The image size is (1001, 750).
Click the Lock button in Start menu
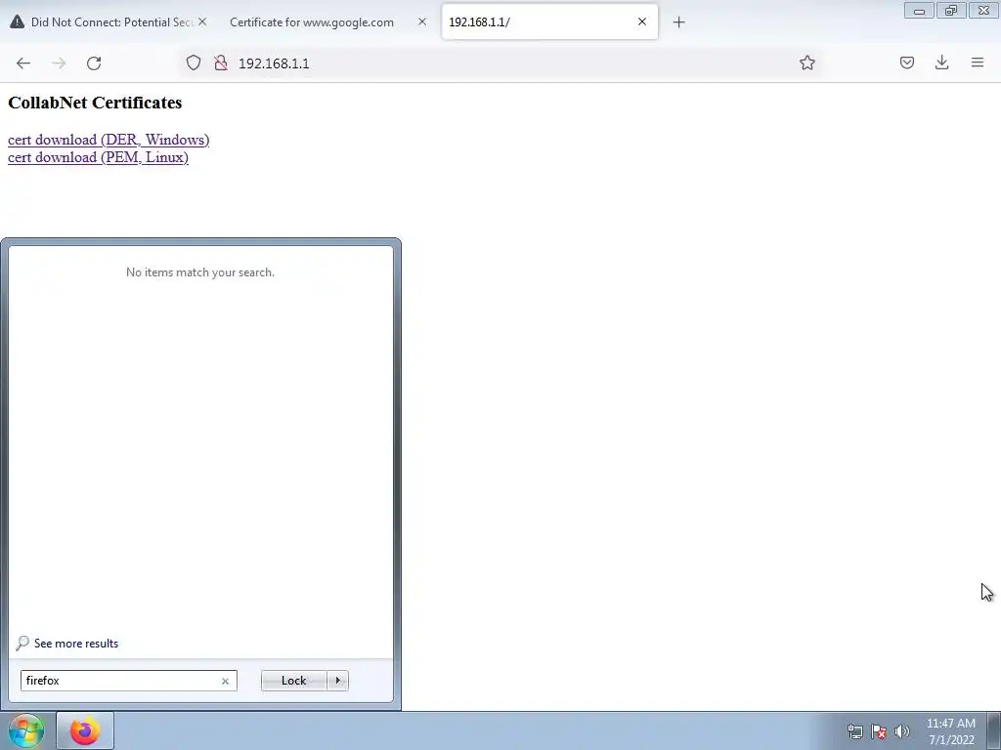(x=293, y=681)
